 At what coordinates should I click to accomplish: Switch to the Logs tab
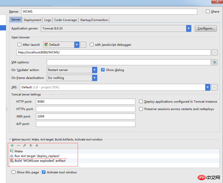coord(48,20)
